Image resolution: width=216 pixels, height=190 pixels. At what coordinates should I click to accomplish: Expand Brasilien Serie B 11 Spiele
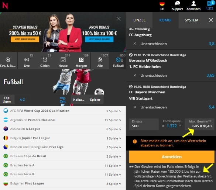click(113, 175)
